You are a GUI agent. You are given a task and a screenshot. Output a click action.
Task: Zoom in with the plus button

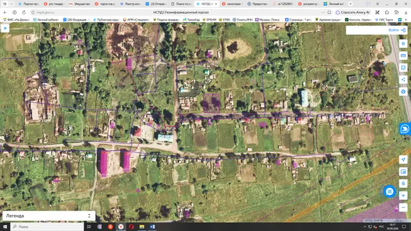[x=403, y=195]
